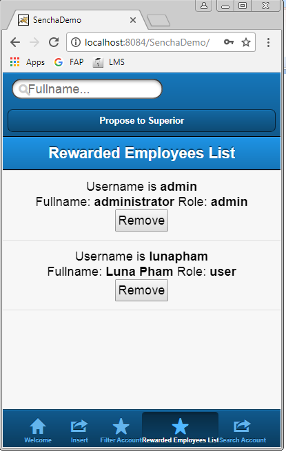286x452 pixels.
Task: Click the Propose to Superior button
Action: tap(141, 120)
